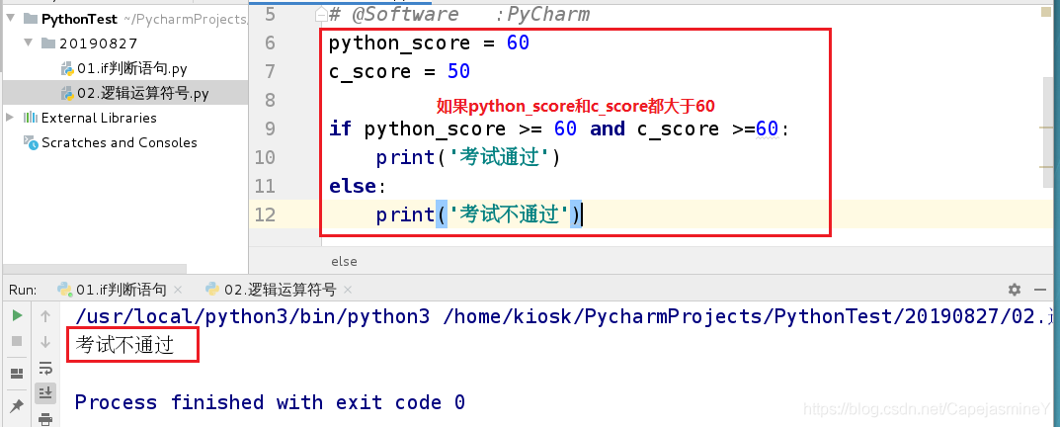Open the Run panel settings gear

1014,290
